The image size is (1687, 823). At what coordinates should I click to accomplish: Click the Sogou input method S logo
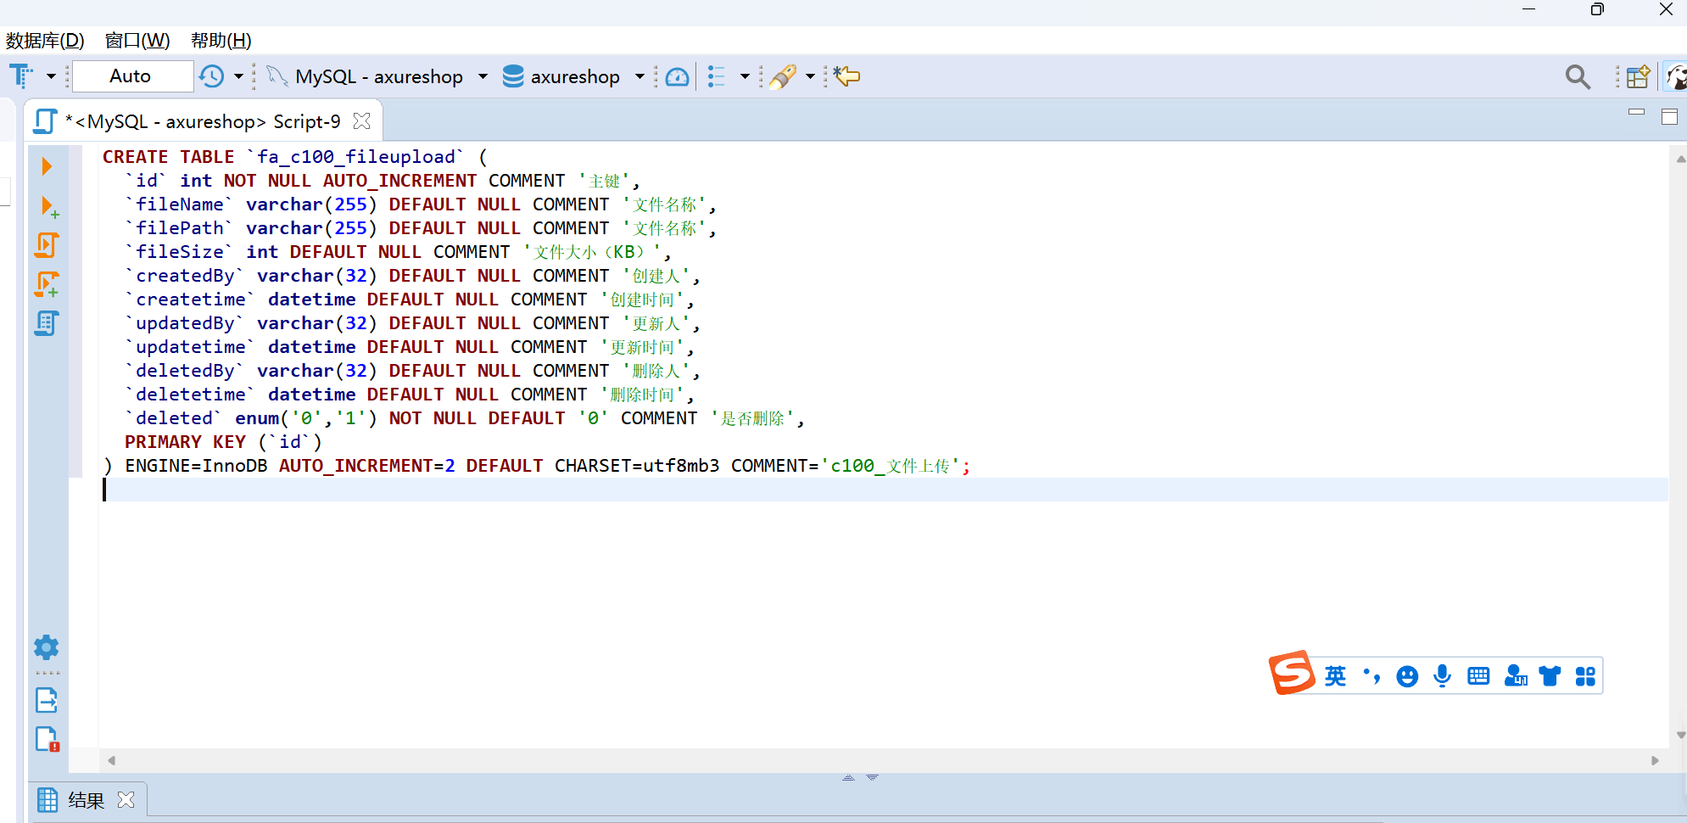[x=1292, y=674]
